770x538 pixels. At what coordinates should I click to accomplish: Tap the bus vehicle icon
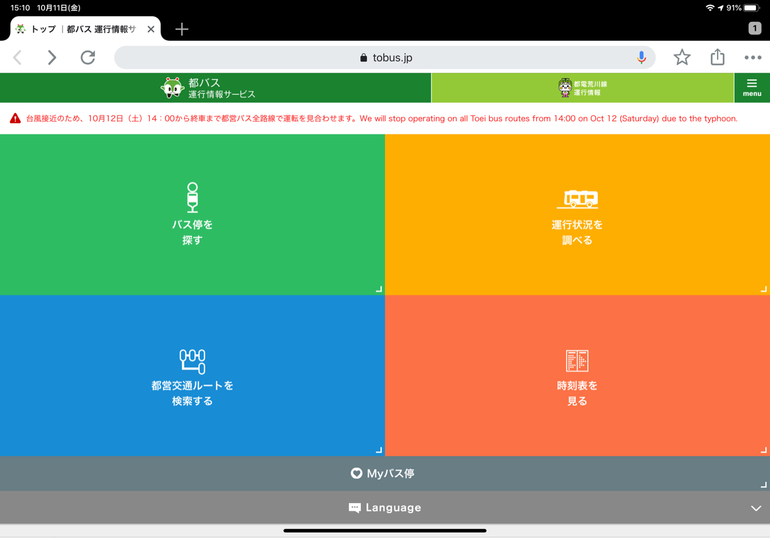[x=577, y=199]
